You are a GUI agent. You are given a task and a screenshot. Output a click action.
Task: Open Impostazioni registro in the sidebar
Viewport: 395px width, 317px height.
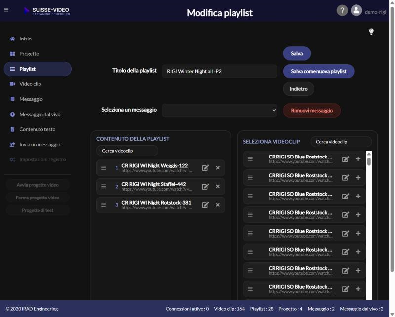[x=38, y=159]
